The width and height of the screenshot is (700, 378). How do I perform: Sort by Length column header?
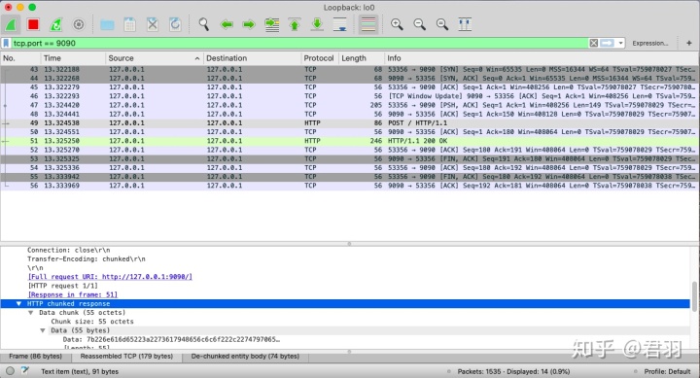(x=361, y=58)
